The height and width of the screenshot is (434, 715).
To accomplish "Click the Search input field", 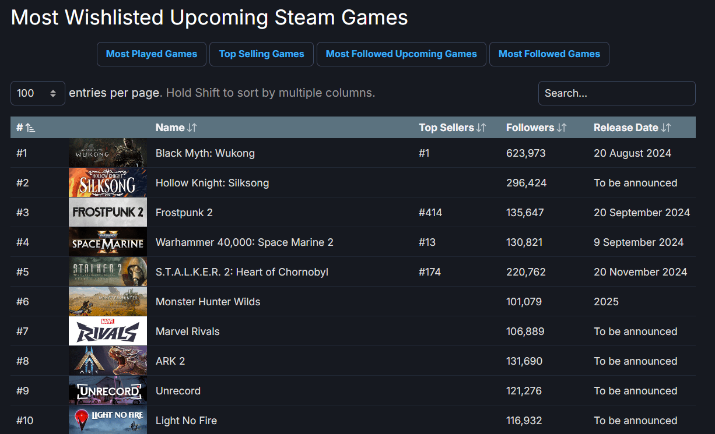I will 616,93.
